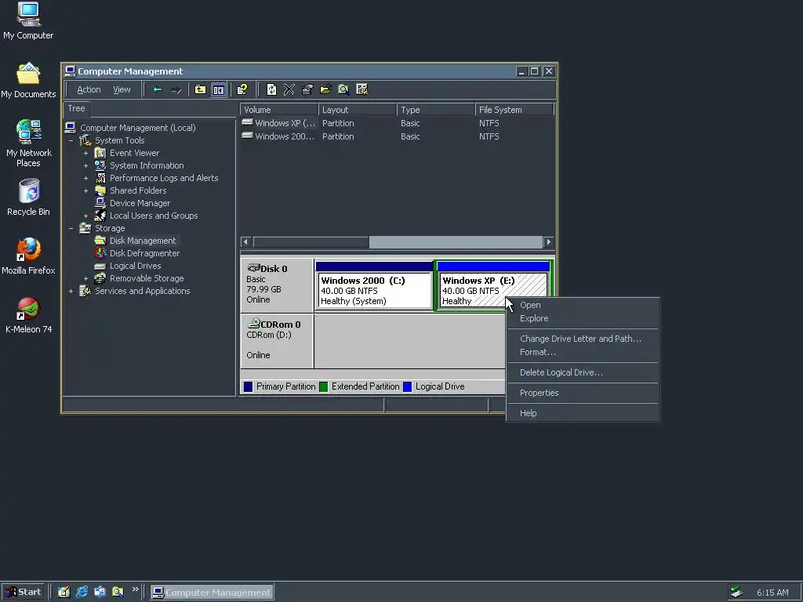Click the Shared Folders tree icon

(100, 190)
